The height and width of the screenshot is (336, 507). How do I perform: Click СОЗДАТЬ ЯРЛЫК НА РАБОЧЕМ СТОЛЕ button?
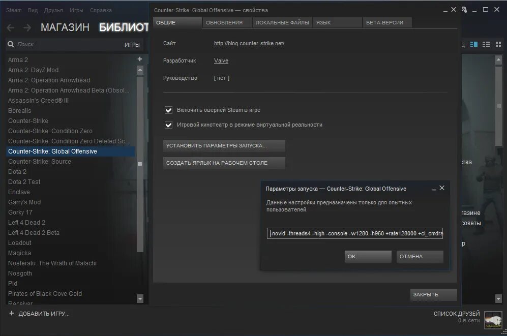[224, 163]
